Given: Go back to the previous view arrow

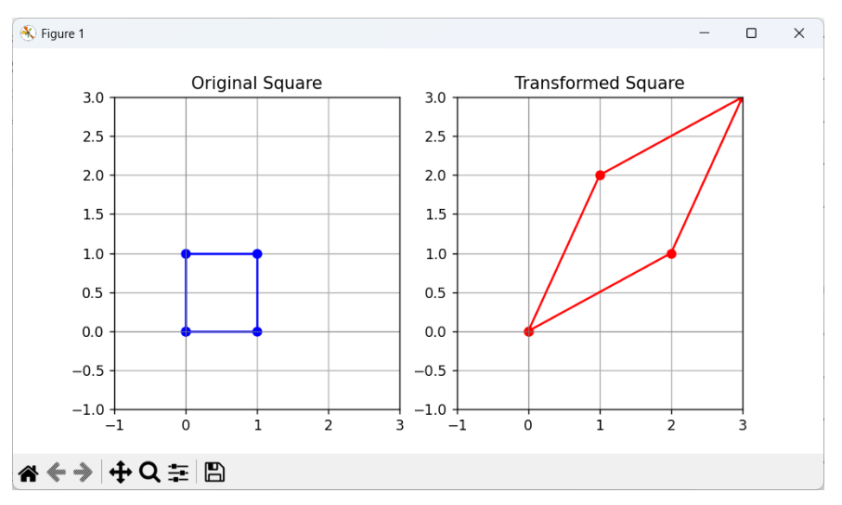Looking at the screenshot, I should pos(56,473).
